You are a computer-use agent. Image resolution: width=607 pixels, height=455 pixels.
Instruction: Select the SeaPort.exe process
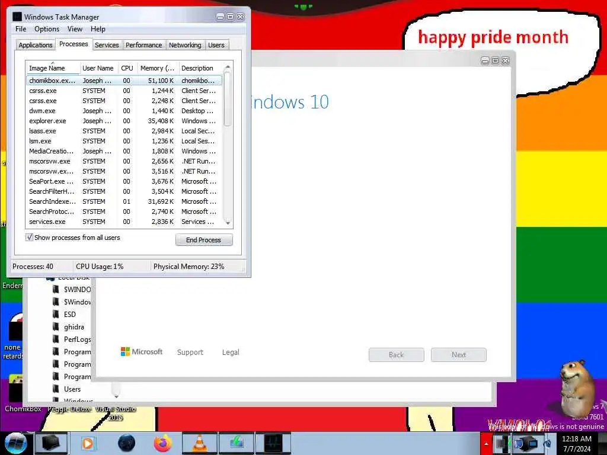124,181
